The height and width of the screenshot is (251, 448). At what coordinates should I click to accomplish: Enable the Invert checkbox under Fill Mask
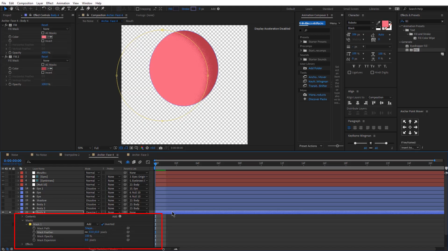(42, 41)
